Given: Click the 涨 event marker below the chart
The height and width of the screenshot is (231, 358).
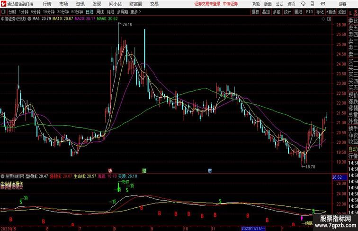Looking at the screenshot, I should pos(110,171).
